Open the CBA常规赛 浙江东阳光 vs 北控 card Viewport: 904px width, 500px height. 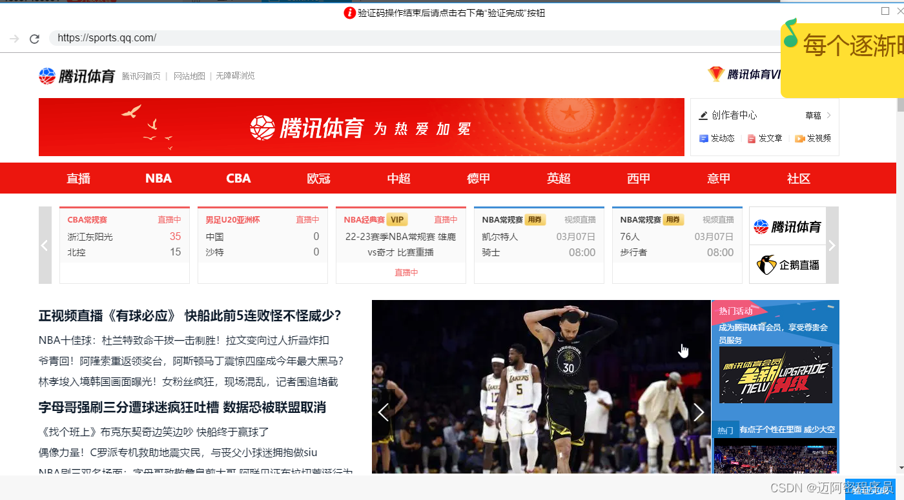[125, 245]
